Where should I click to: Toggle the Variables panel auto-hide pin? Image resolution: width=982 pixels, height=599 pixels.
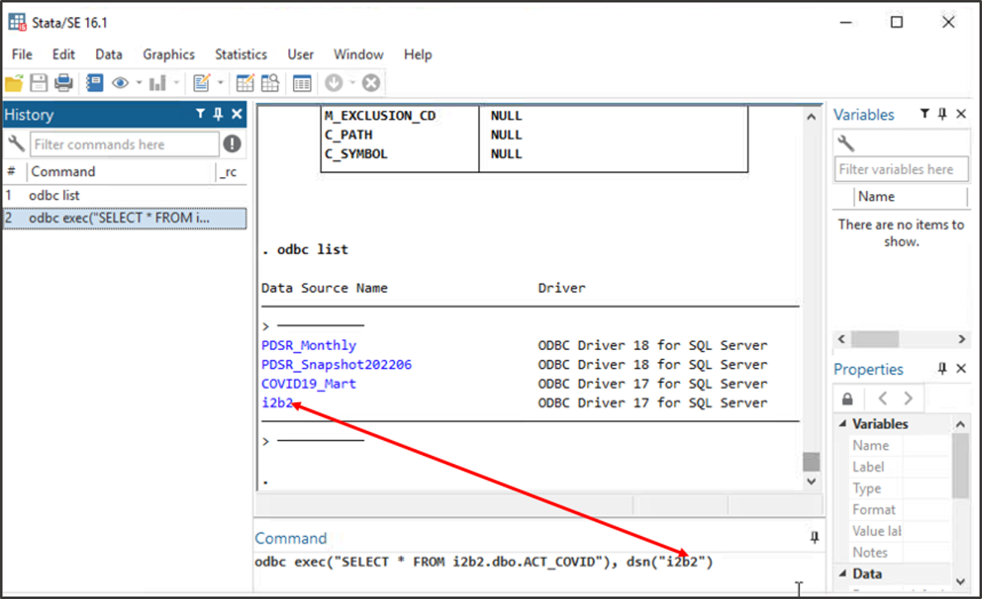(942, 114)
